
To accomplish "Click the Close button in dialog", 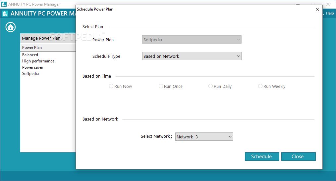I will pos(298,157).
